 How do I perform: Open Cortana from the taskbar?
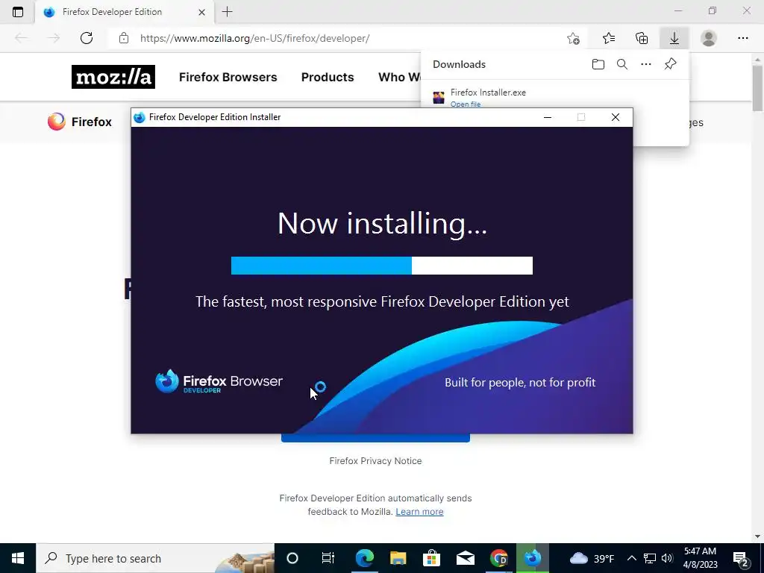(292, 558)
